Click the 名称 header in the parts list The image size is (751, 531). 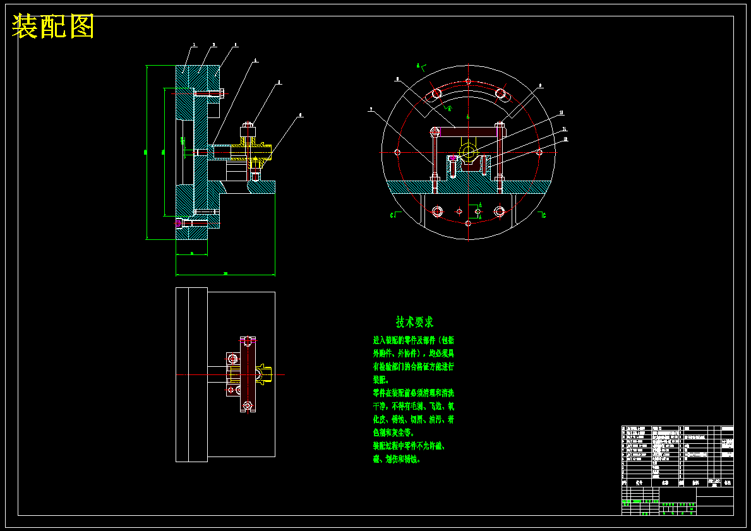[665, 483]
